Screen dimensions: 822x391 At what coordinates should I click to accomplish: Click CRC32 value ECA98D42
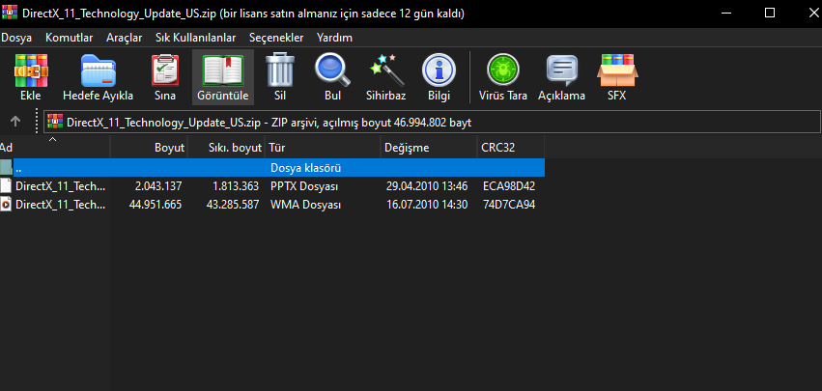pos(509,186)
